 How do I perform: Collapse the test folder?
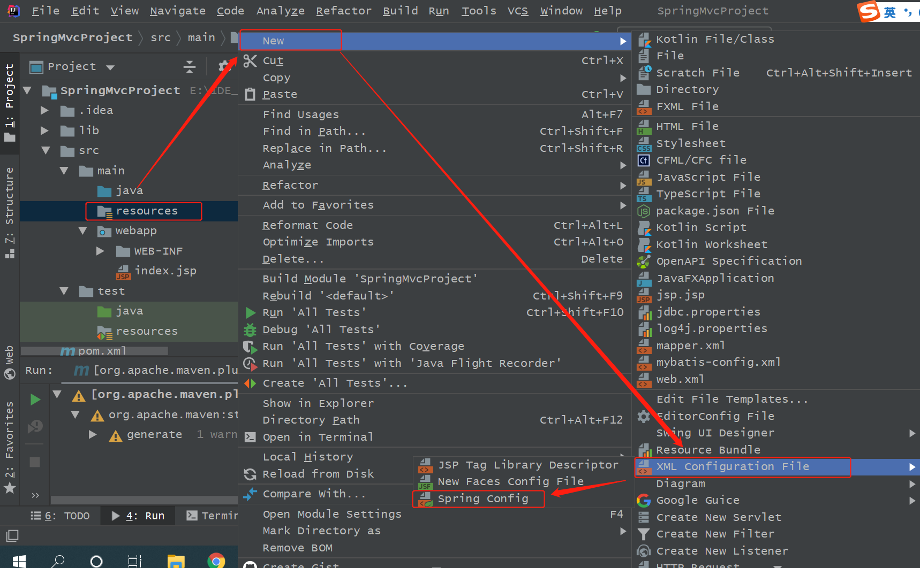coord(64,291)
